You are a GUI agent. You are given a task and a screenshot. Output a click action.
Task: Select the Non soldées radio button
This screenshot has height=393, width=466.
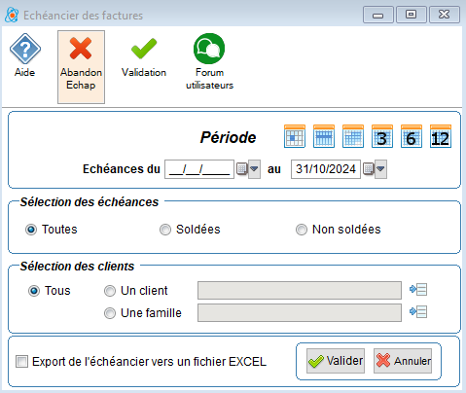pyautogui.click(x=302, y=230)
